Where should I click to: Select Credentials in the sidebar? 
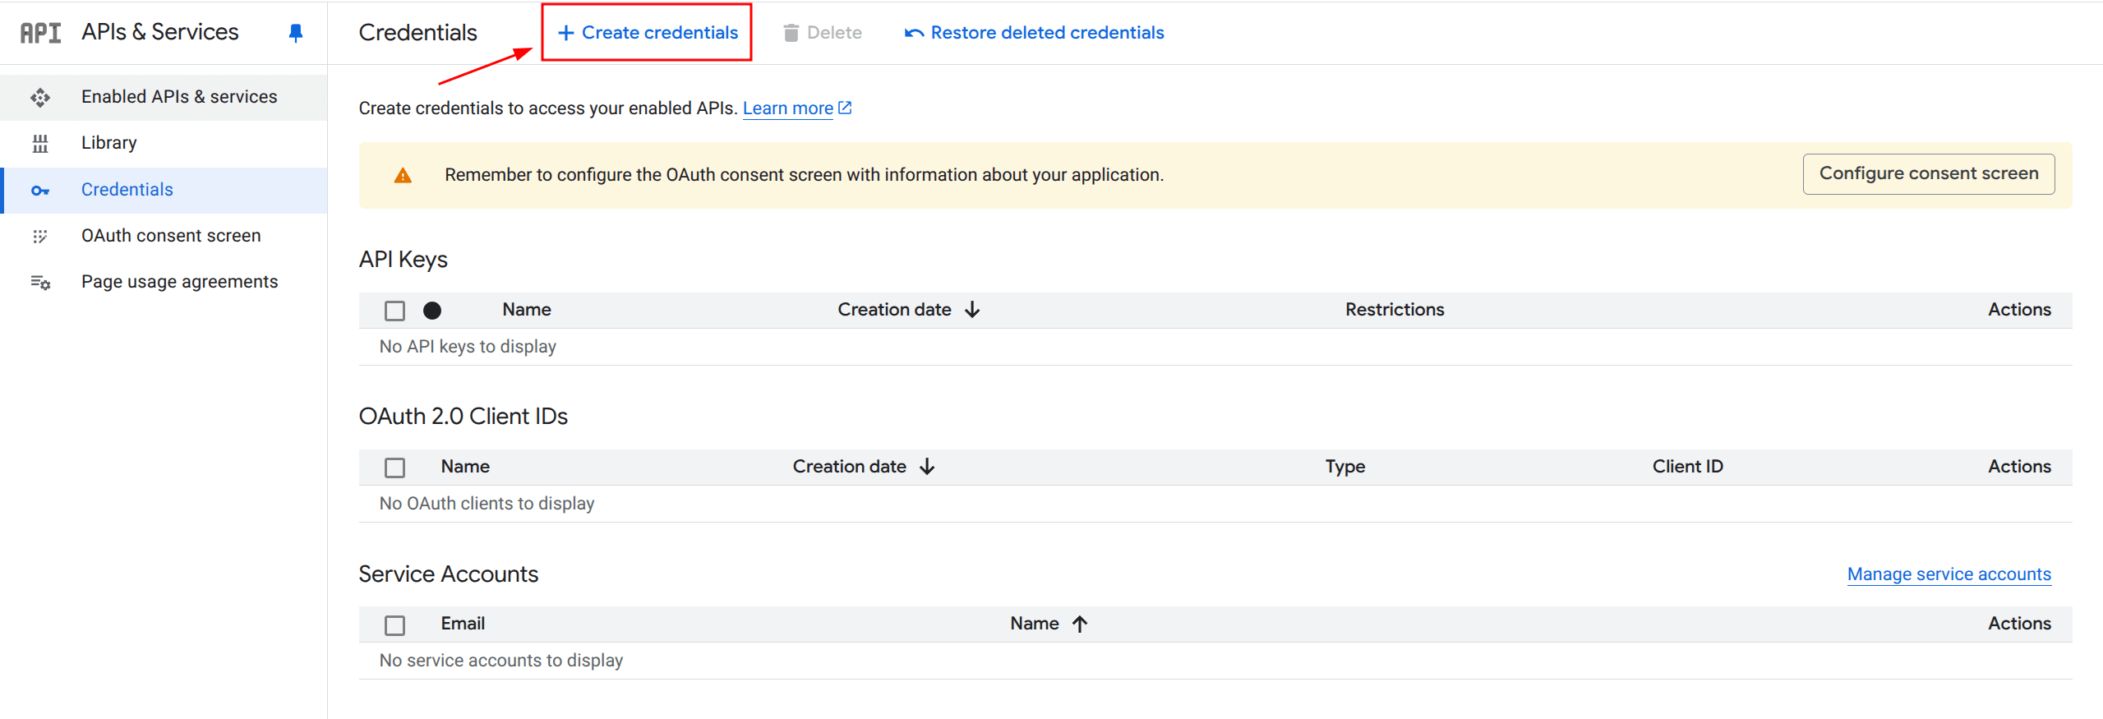pyautogui.click(x=164, y=190)
